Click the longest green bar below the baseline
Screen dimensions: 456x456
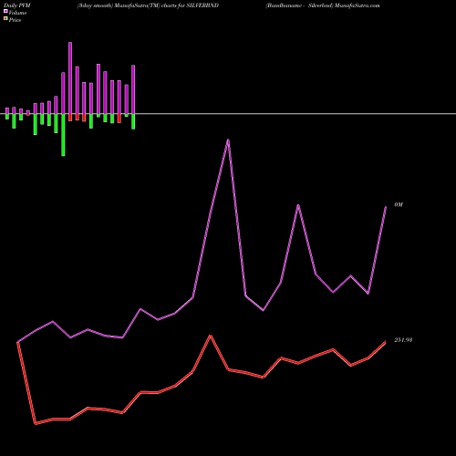63,135
